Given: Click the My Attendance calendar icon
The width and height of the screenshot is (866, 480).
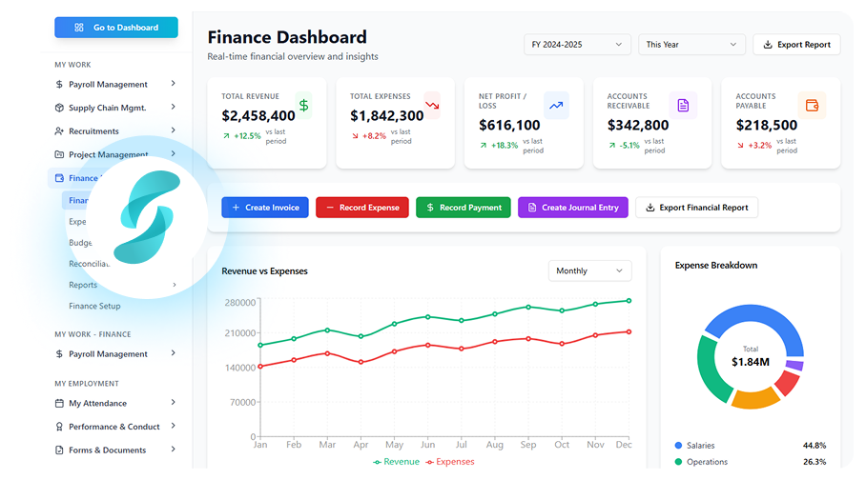Looking at the screenshot, I should [59, 404].
